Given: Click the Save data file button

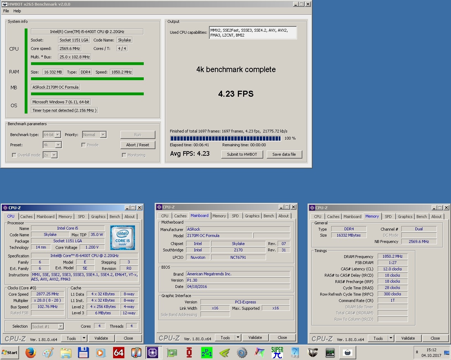Looking at the screenshot, I should coord(284,154).
